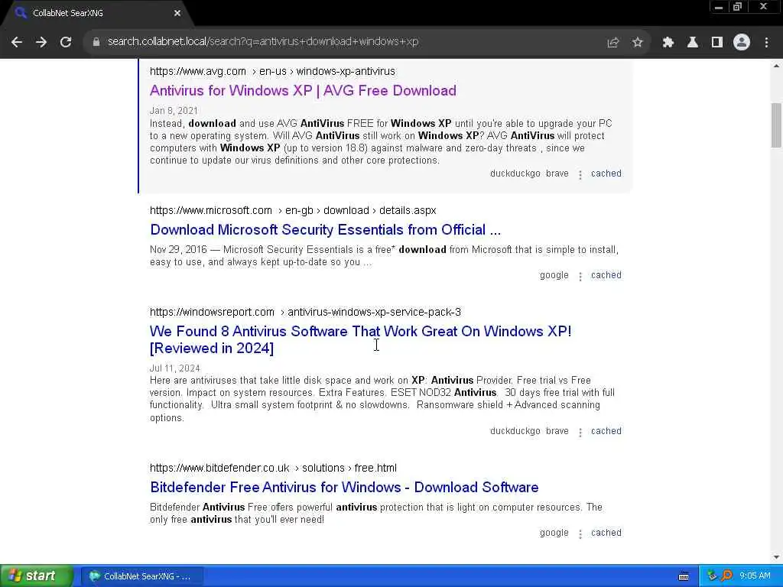
Task: Open Chrome three-dot menu
Action: [x=766, y=43]
